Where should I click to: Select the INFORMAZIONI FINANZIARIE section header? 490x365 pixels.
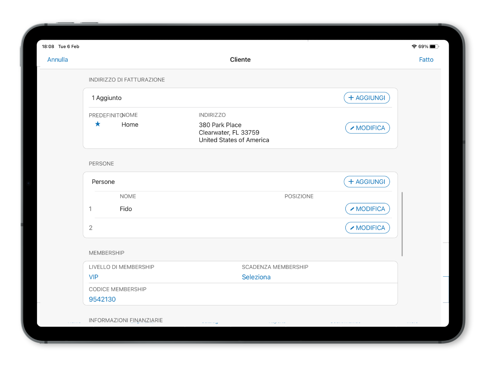[126, 320]
